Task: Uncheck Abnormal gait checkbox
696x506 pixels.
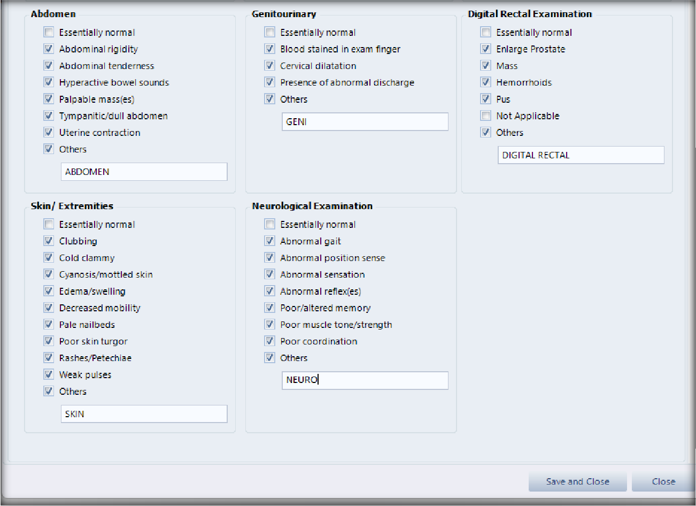Action: click(x=270, y=241)
